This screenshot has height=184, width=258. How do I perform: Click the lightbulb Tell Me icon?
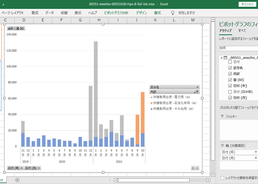click(173, 13)
